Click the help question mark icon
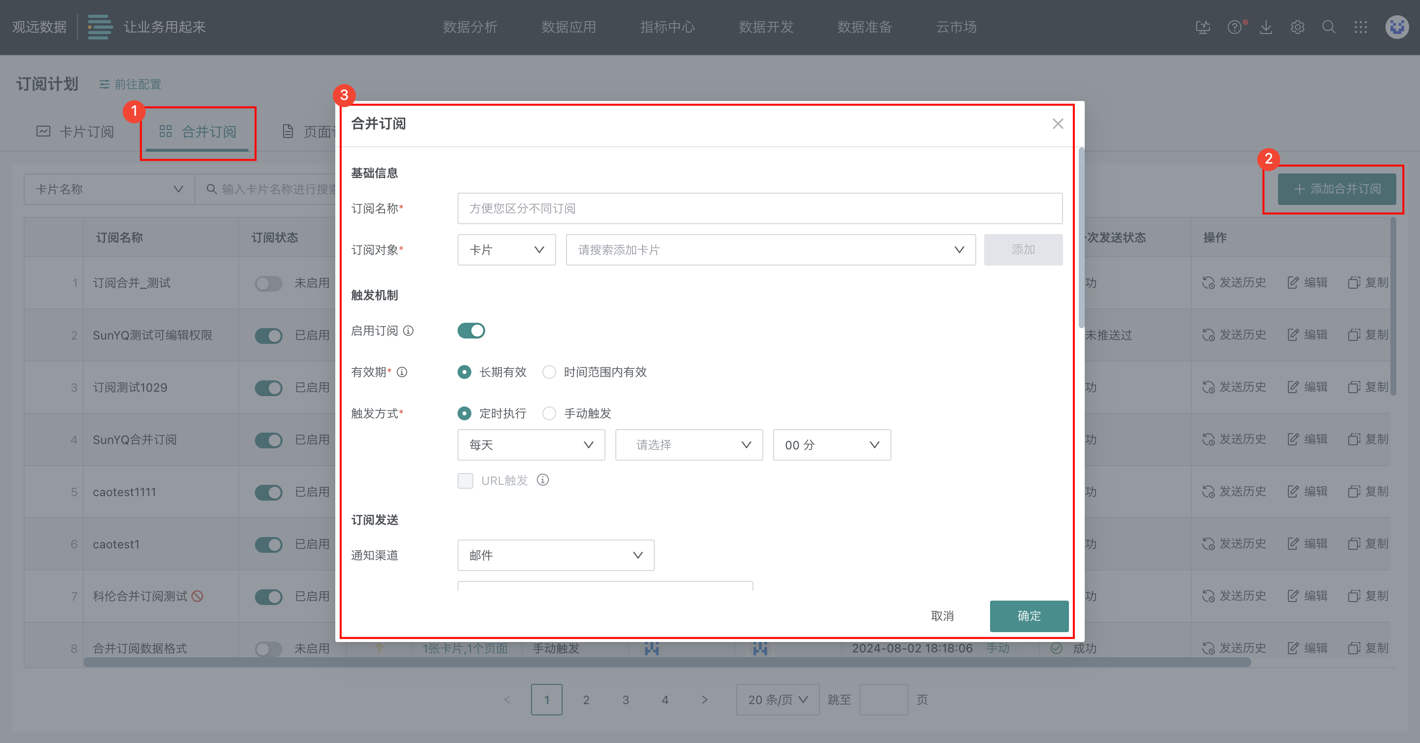The height and width of the screenshot is (743, 1420). click(1234, 27)
